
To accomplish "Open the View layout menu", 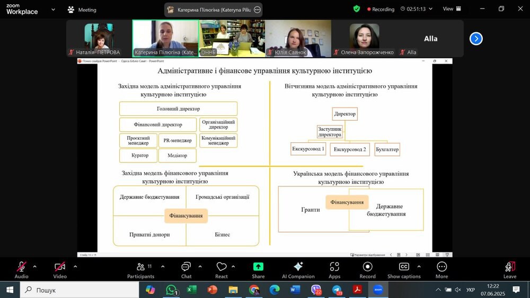I will point(452,9).
